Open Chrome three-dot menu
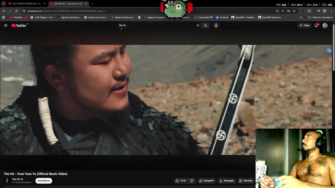Screen dimensions: 335x188 [x=331, y=11]
